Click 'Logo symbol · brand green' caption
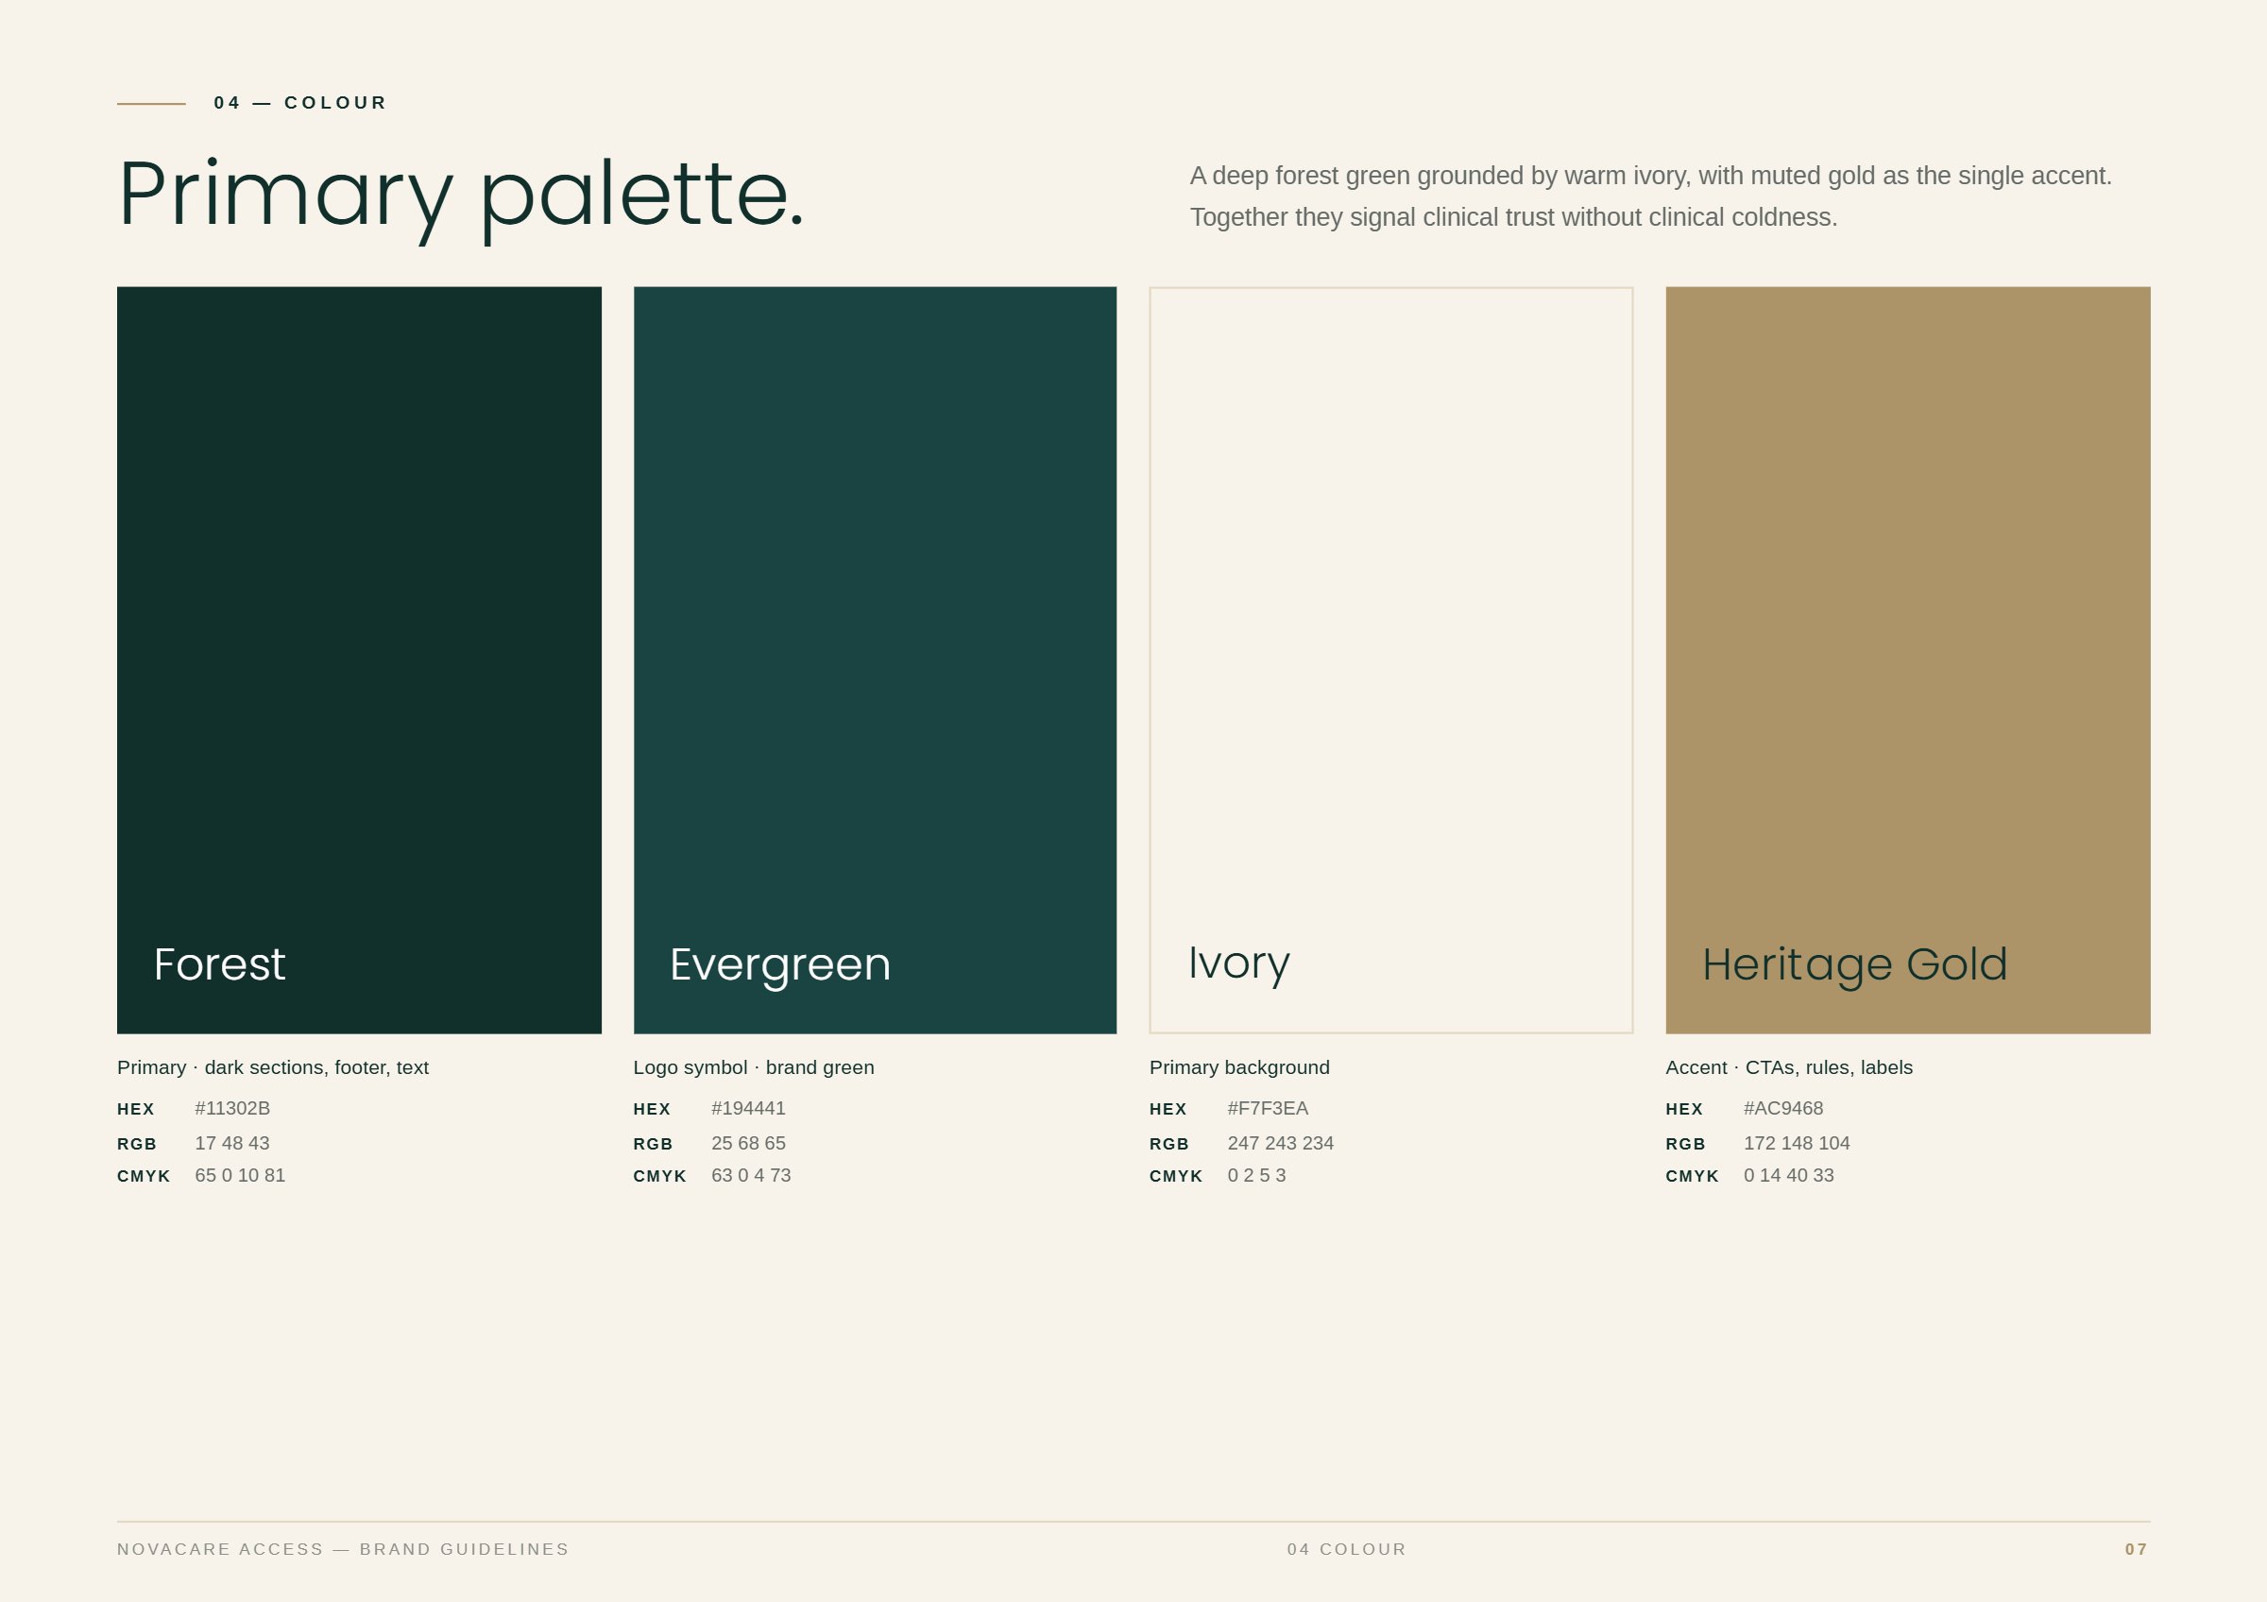This screenshot has height=1602, width=2267. tap(754, 1068)
